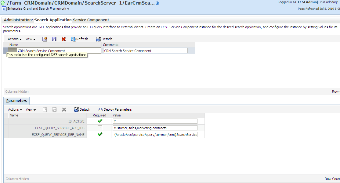The image size is (340, 183).
Task: Click disabled new parameter icon
Action: click(45, 109)
